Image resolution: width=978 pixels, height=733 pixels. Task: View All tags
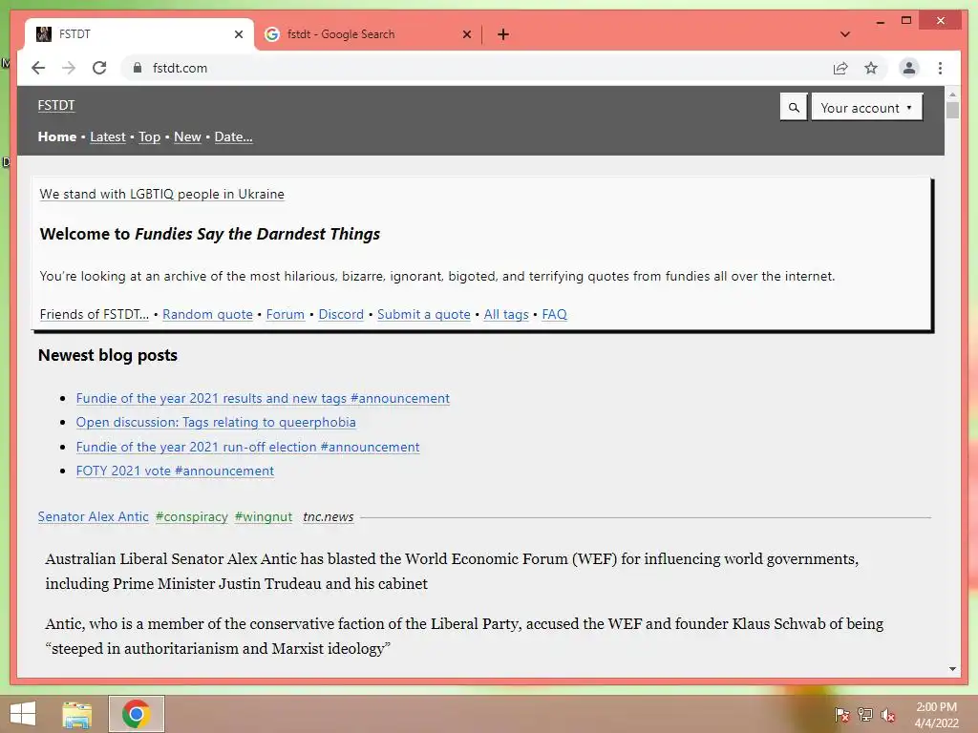pos(506,314)
